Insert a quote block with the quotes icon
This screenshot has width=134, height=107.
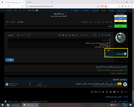pos(60,35)
